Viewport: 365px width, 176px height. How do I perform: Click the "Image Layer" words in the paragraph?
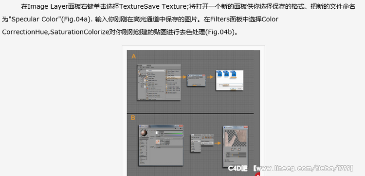(48, 7)
